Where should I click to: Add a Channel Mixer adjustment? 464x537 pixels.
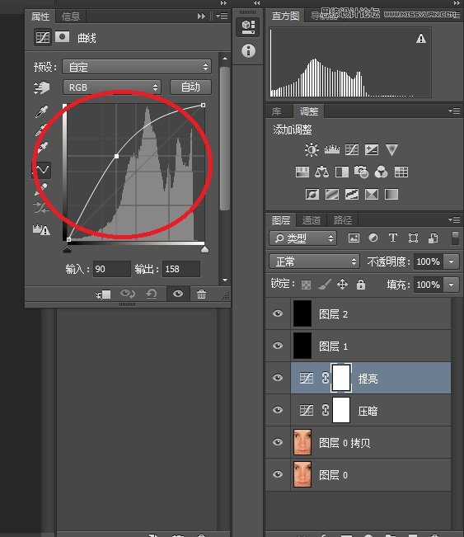[x=382, y=172]
